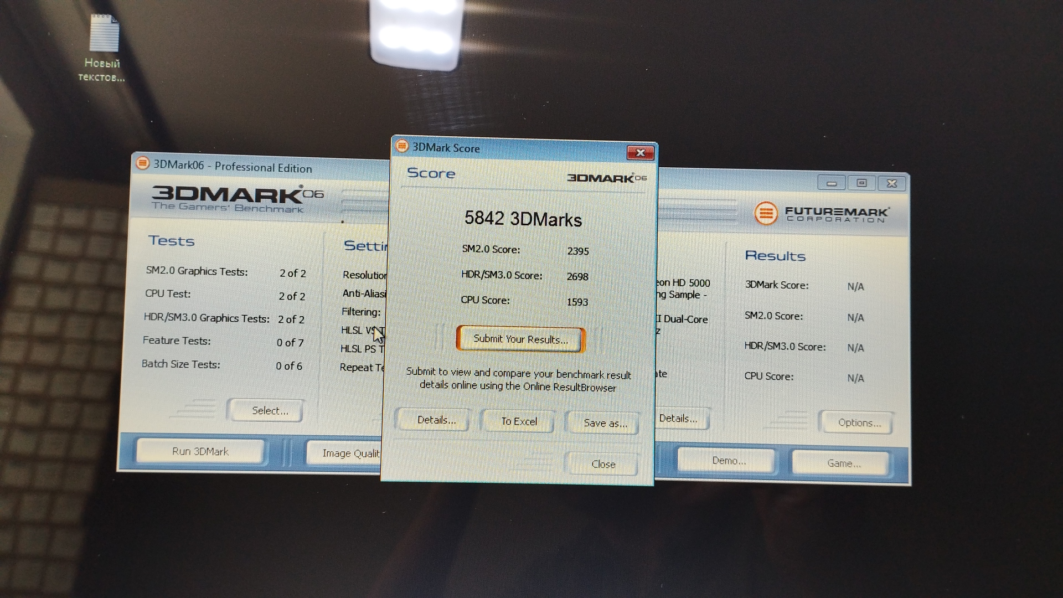Click SM2.0 Score N/A value in Results
This screenshot has height=598, width=1063.
(855, 318)
